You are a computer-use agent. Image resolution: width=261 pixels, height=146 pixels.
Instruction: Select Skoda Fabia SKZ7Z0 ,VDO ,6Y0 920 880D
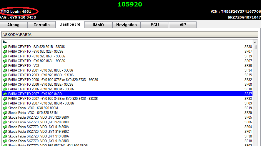pos(39,122)
